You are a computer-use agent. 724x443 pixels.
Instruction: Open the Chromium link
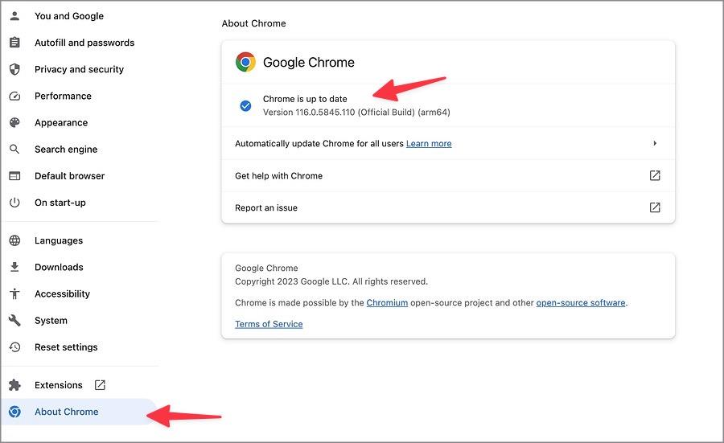387,303
